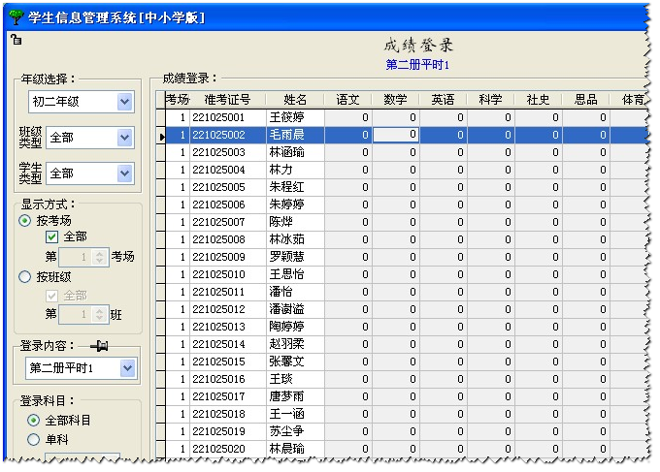The image size is (660, 472).
Task: Select student name 陈烨
Action: tap(280, 222)
